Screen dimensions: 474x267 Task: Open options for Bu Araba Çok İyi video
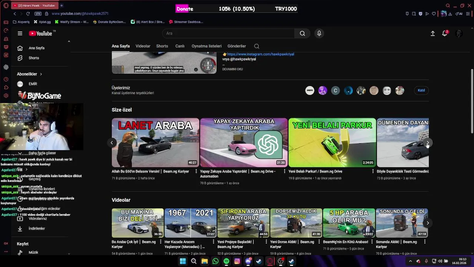160,242
